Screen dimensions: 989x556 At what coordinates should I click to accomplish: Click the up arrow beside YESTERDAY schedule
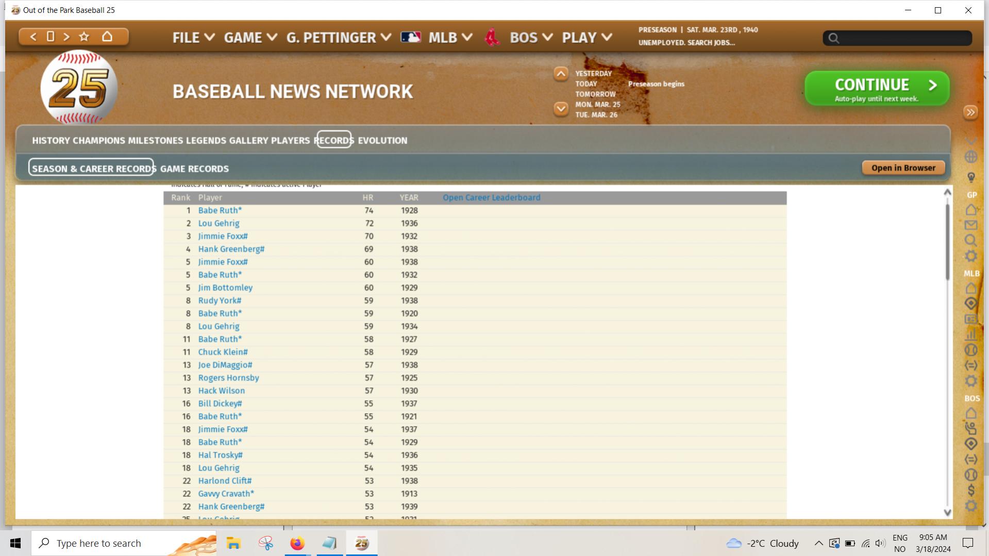tap(561, 74)
